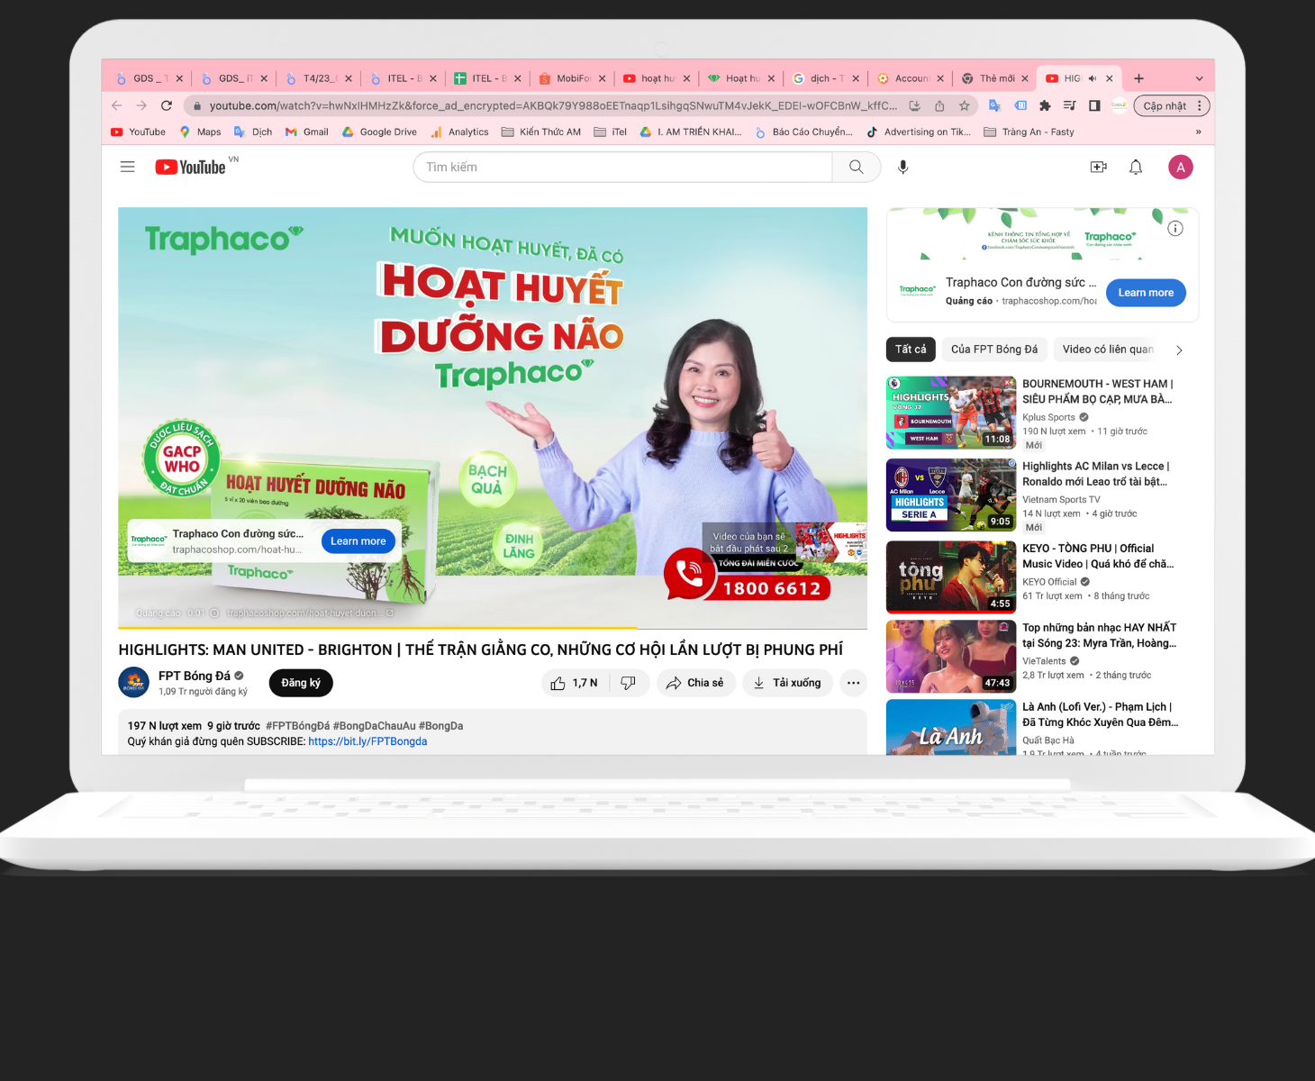The height and width of the screenshot is (1081, 1315).
Task: Bookmark this page with star icon
Action: click(965, 106)
